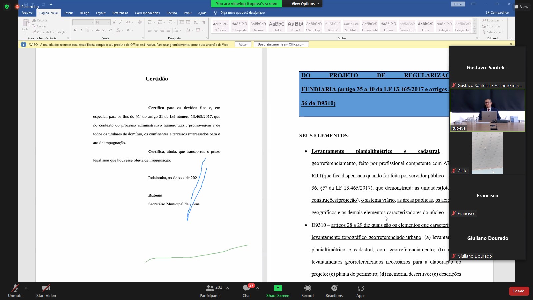Expand the View Options dropdown

tap(305, 4)
